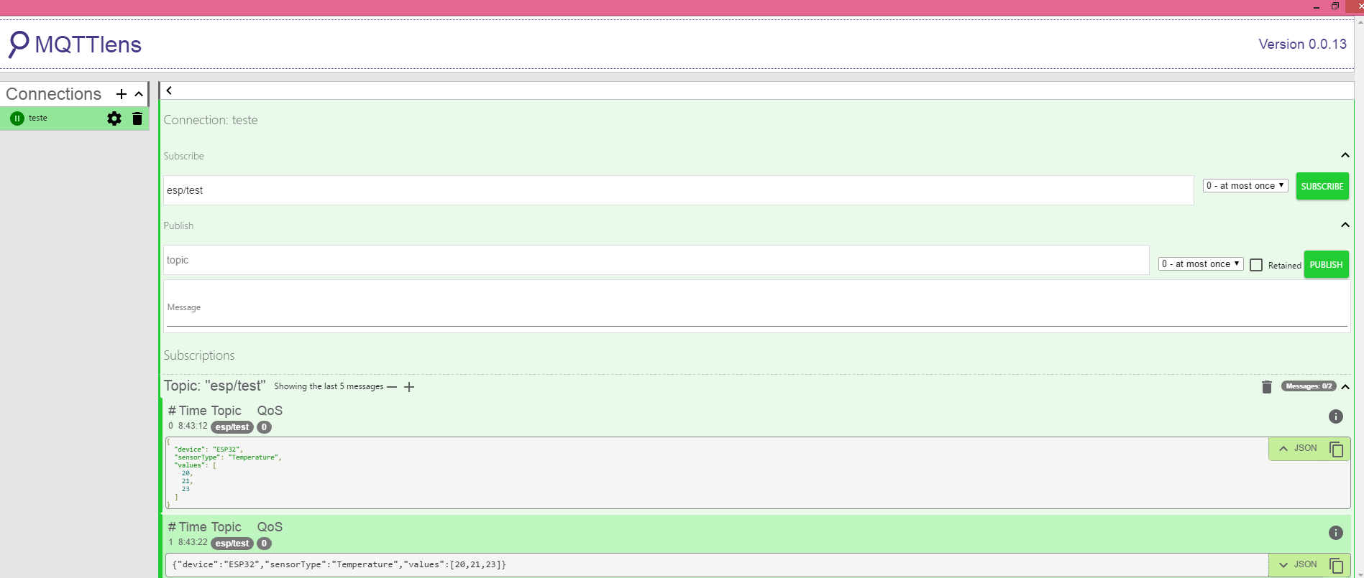
Task: Click the publish topic input field
Action: coord(656,260)
